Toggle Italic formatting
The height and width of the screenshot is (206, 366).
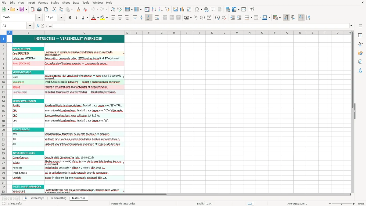(x=77, y=18)
